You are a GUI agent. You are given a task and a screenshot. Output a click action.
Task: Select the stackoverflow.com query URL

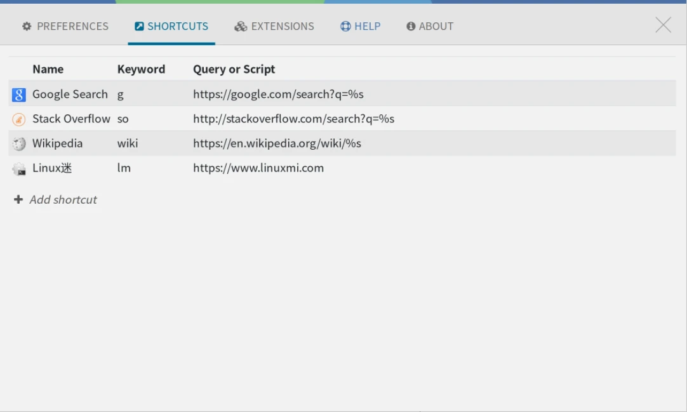pos(293,119)
